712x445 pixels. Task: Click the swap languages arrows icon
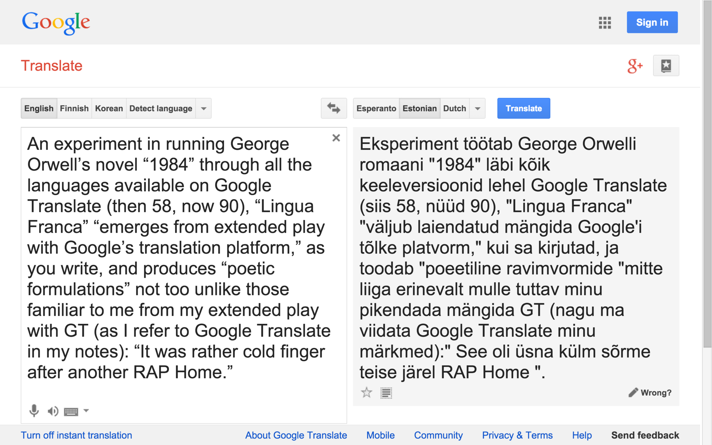333,108
